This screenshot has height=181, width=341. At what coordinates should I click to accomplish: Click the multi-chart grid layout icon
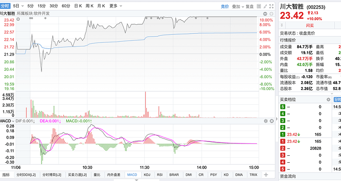click(259, 6)
